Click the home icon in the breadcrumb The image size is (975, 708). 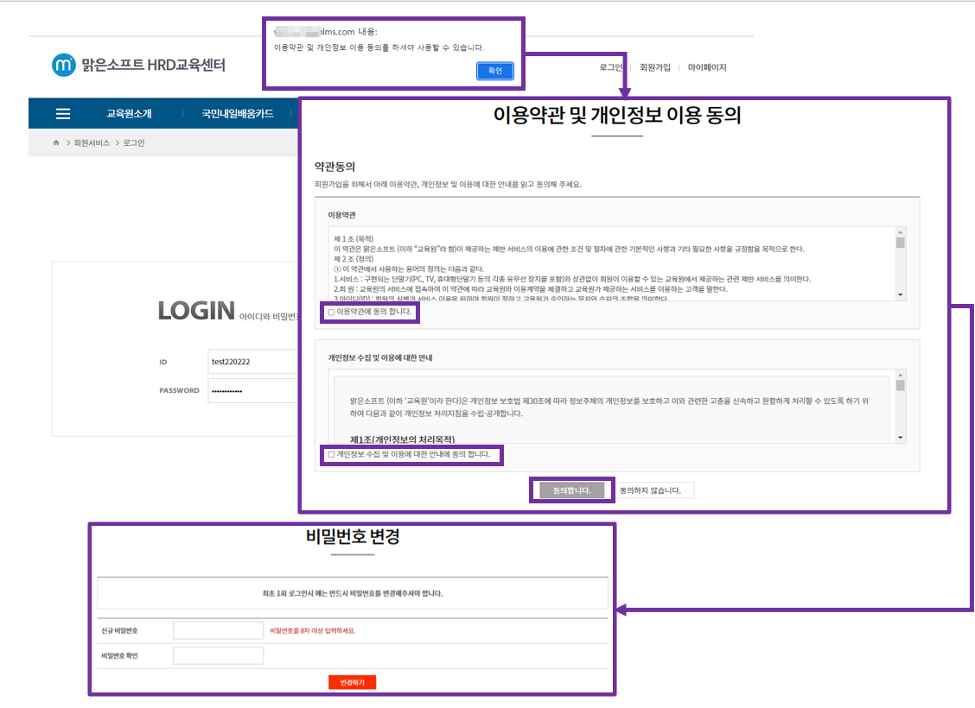[56, 143]
